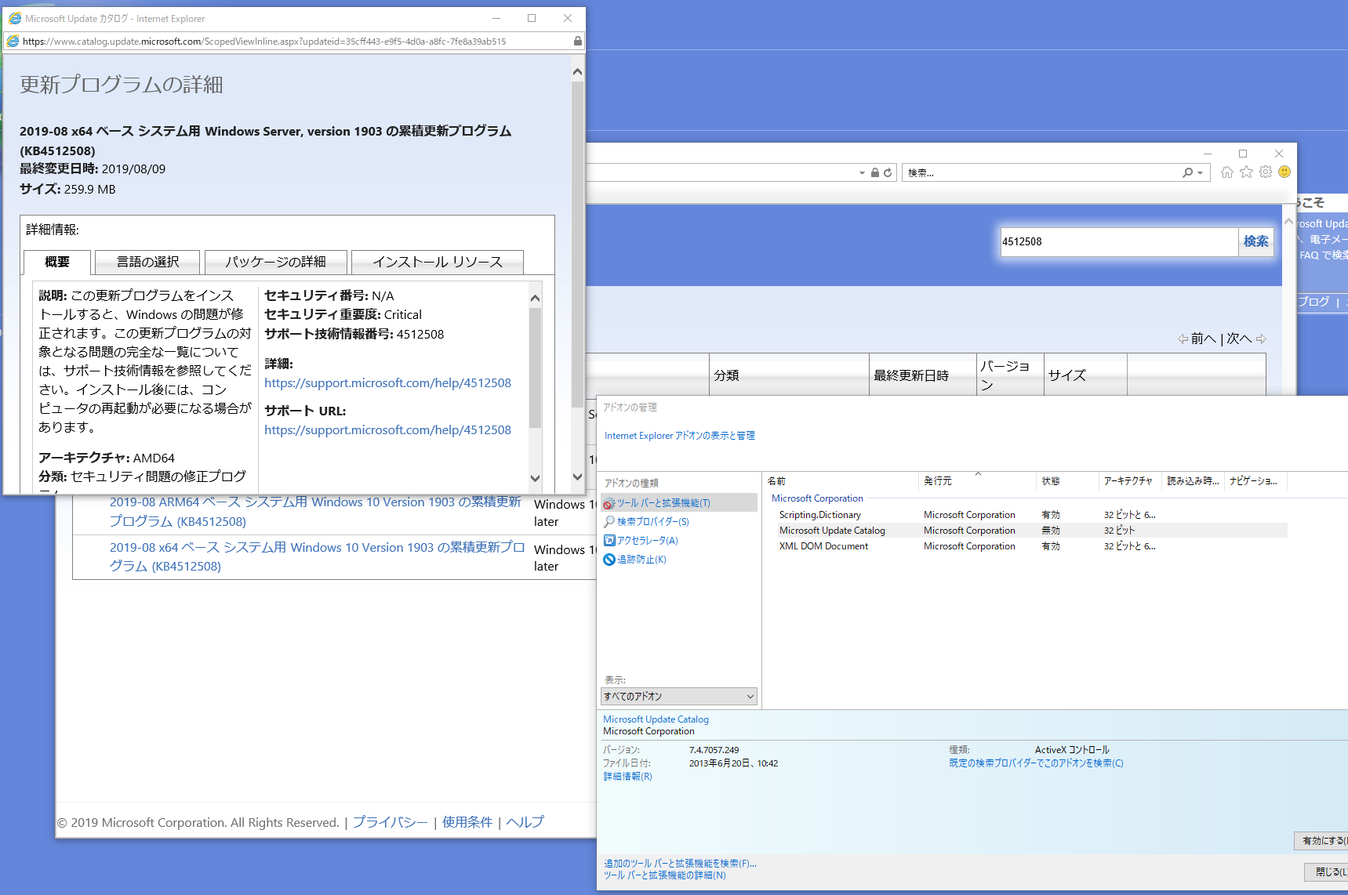Open 使用条件 footer link
Screen dimensions: 1348x895
coord(467,822)
